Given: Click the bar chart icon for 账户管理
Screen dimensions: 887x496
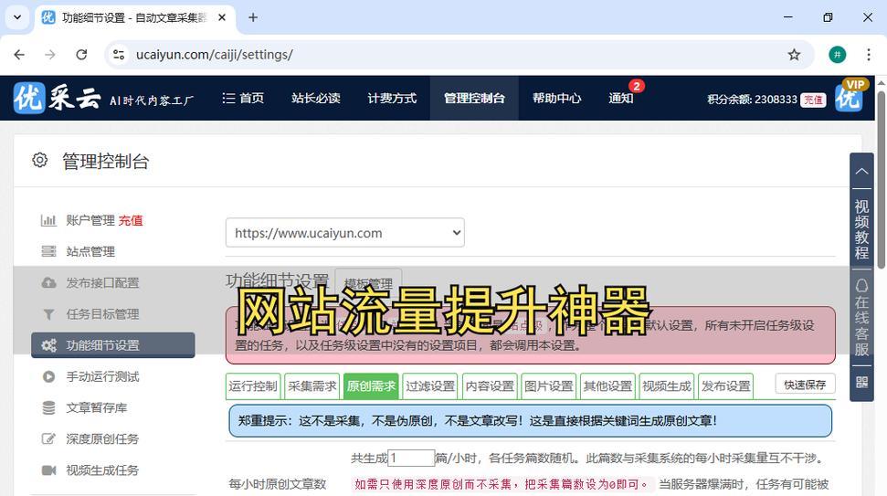Looking at the screenshot, I should [x=48, y=220].
